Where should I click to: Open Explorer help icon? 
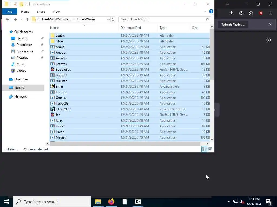[x=211, y=11]
